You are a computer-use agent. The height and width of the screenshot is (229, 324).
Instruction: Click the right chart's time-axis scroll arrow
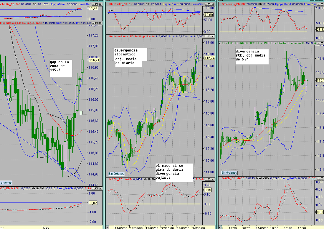point(220,227)
